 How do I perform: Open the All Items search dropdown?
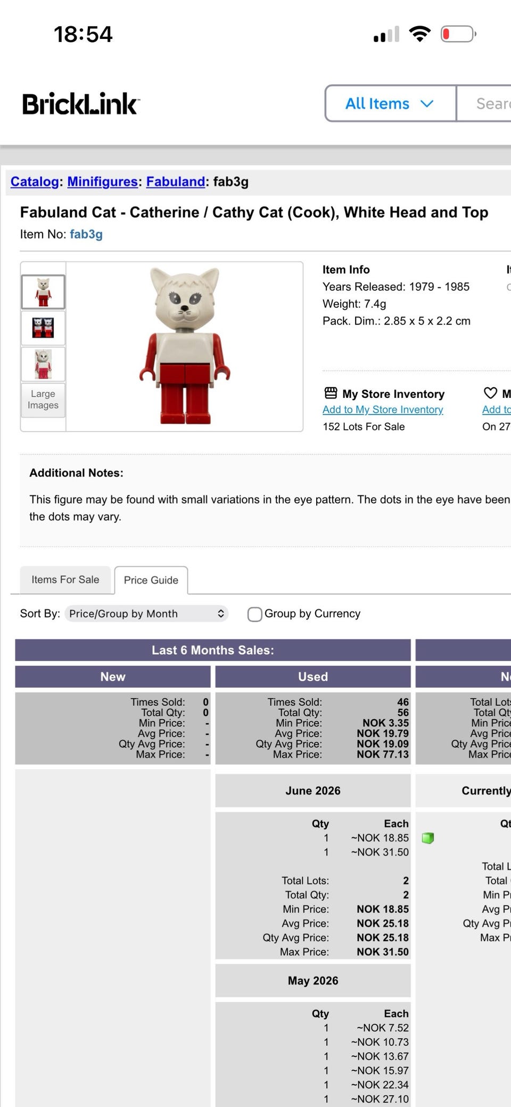pos(391,103)
